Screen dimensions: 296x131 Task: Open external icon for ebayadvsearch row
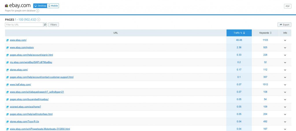7,92
